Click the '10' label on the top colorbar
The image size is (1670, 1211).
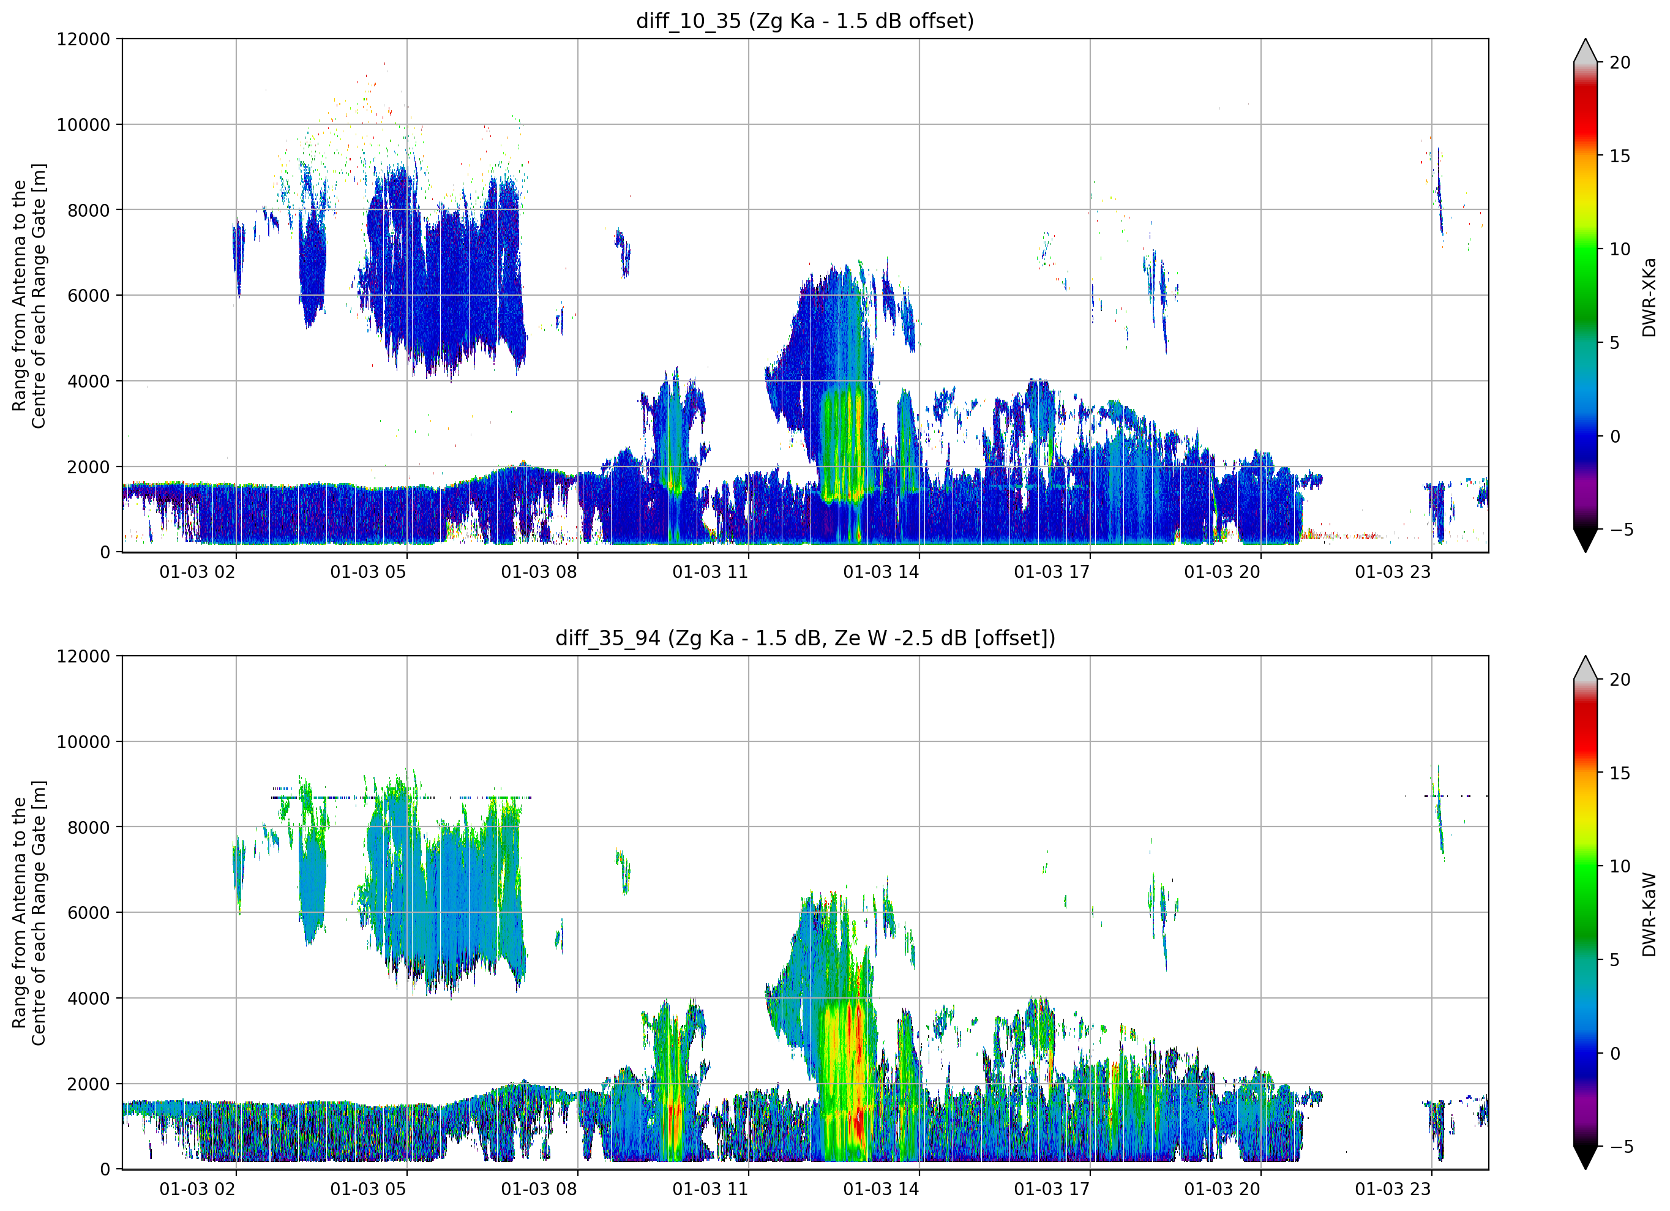[1620, 249]
